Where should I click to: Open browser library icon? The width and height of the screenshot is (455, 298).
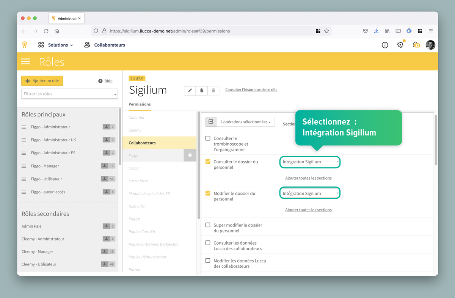pos(387,31)
